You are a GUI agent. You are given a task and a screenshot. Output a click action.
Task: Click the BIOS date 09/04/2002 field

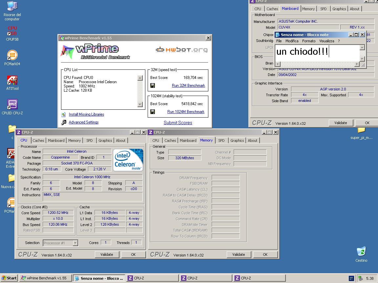326,75
